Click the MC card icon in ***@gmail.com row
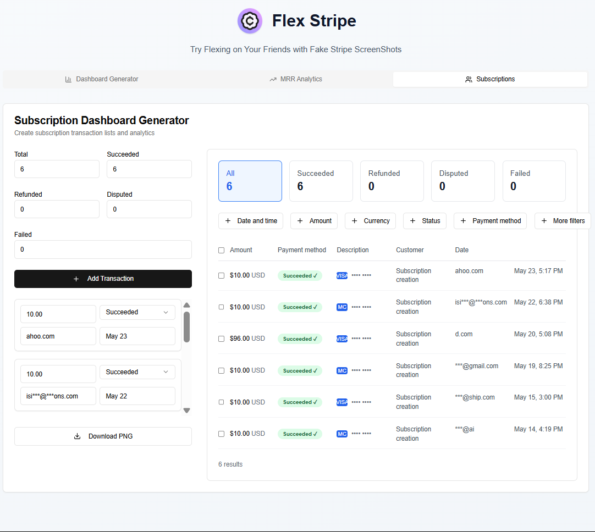 (342, 370)
